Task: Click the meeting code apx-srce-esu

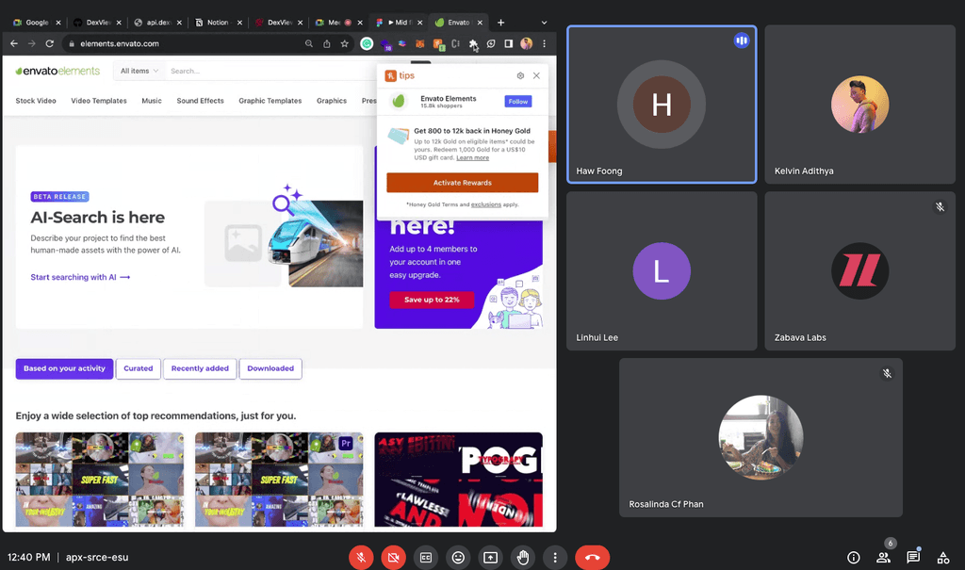Action: [x=97, y=558]
